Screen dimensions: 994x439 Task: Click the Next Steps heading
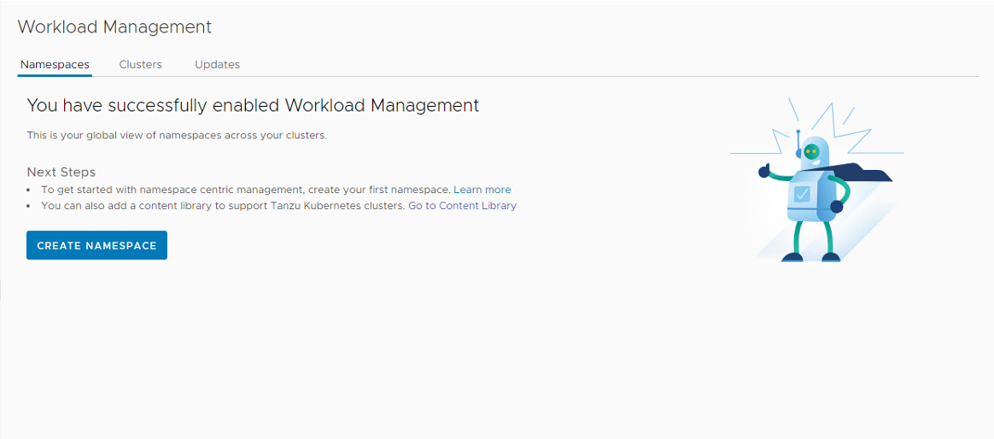pyautogui.click(x=61, y=172)
